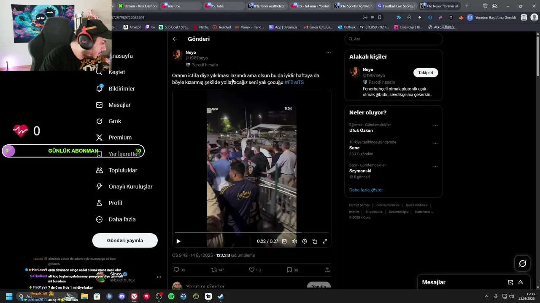Open video settings gear
540x303 pixels.
point(305,241)
